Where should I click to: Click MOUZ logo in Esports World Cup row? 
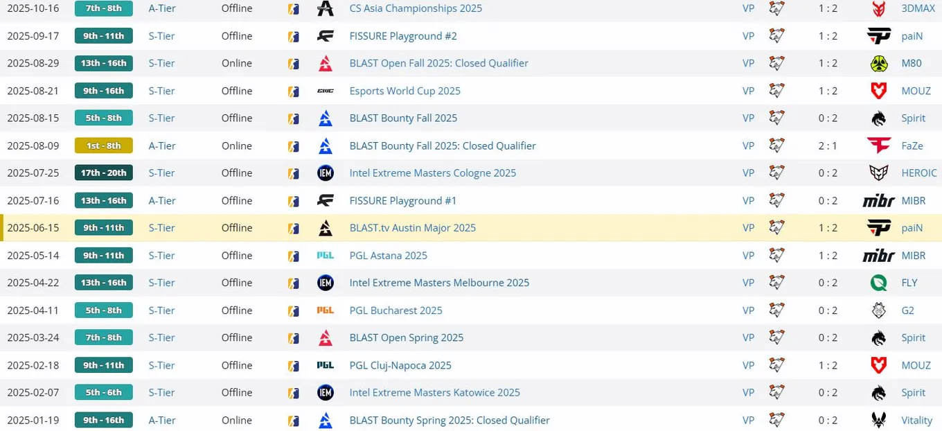pos(879,91)
